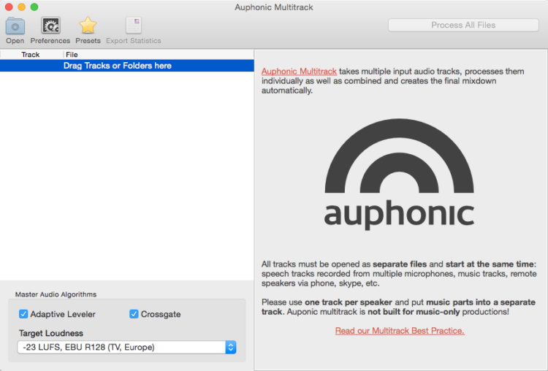Open Read our Multitrack Best Practice link

(400, 331)
